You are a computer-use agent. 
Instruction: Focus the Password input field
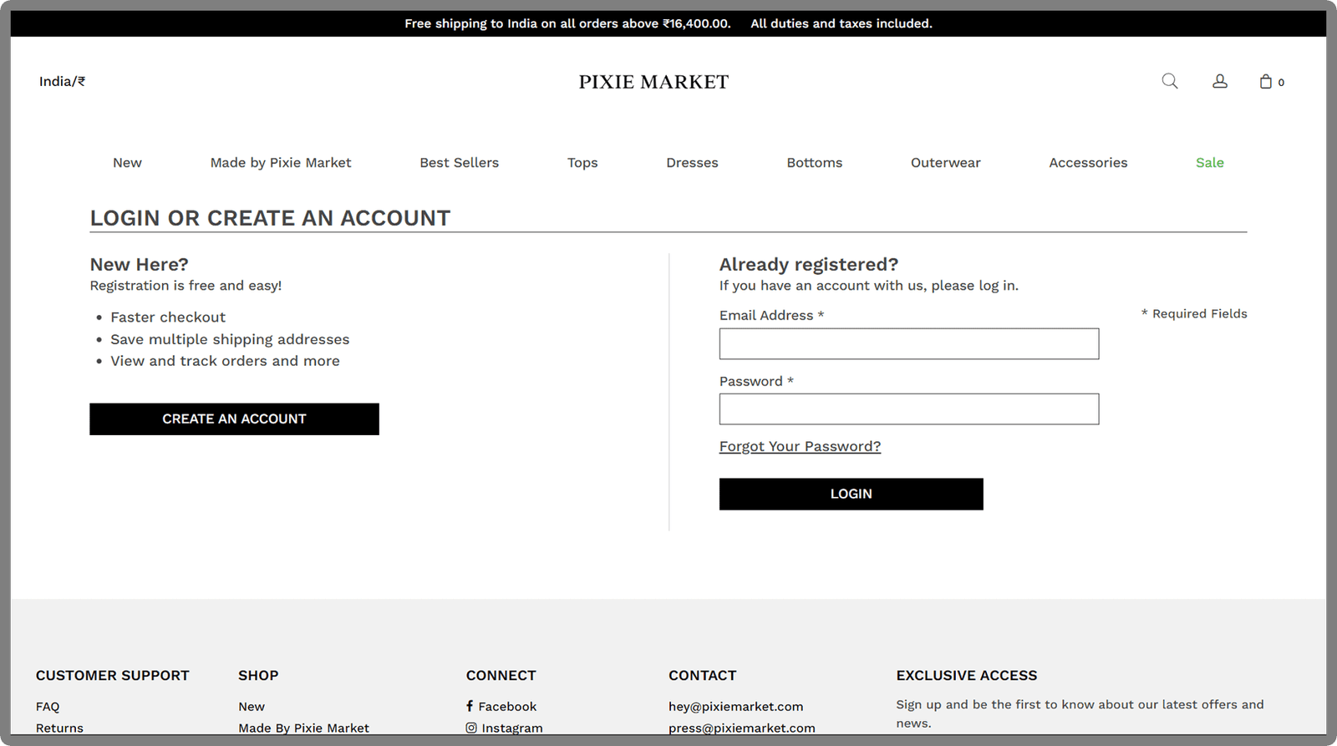[908, 409]
